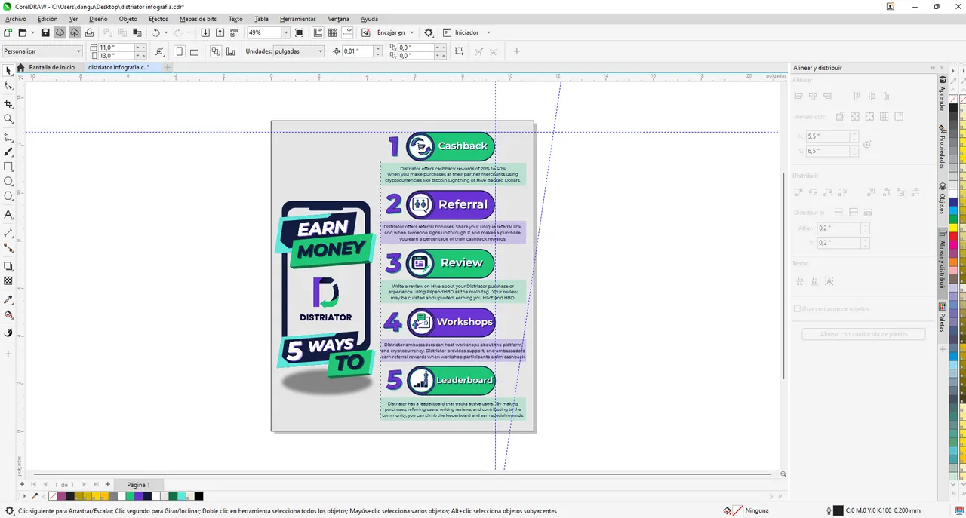Image resolution: width=966 pixels, height=518 pixels.
Task: Add a new document tab plus button
Action: 168,67
